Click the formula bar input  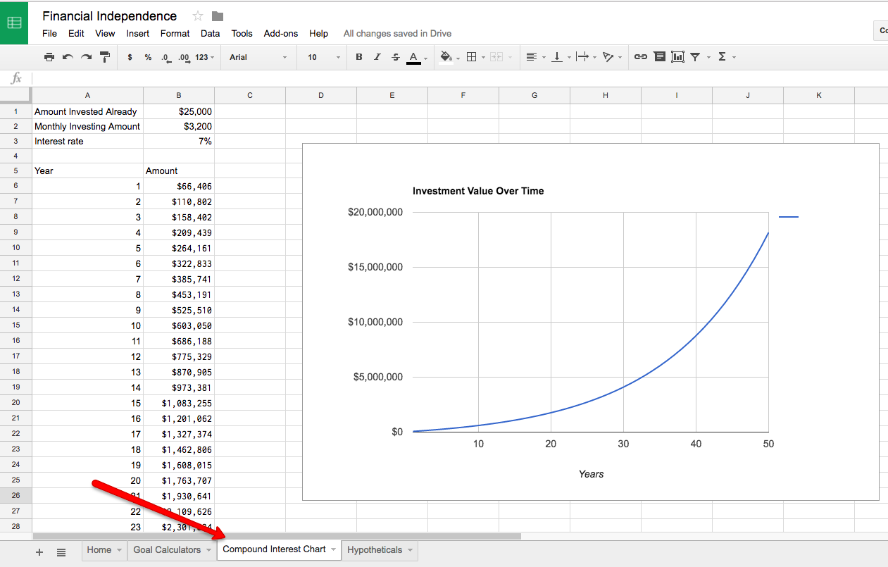[459, 78]
